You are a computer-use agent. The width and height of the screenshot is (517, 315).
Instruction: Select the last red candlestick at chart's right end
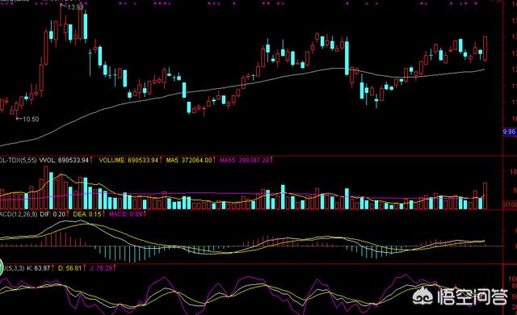click(x=485, y=48)
